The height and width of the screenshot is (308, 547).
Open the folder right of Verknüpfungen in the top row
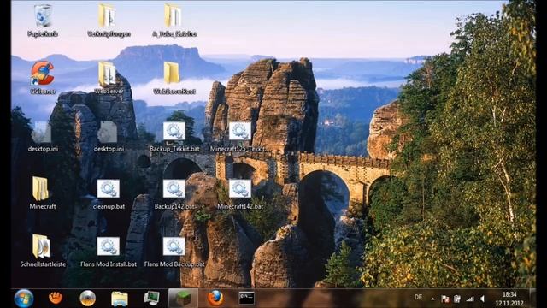click(174, 21)
